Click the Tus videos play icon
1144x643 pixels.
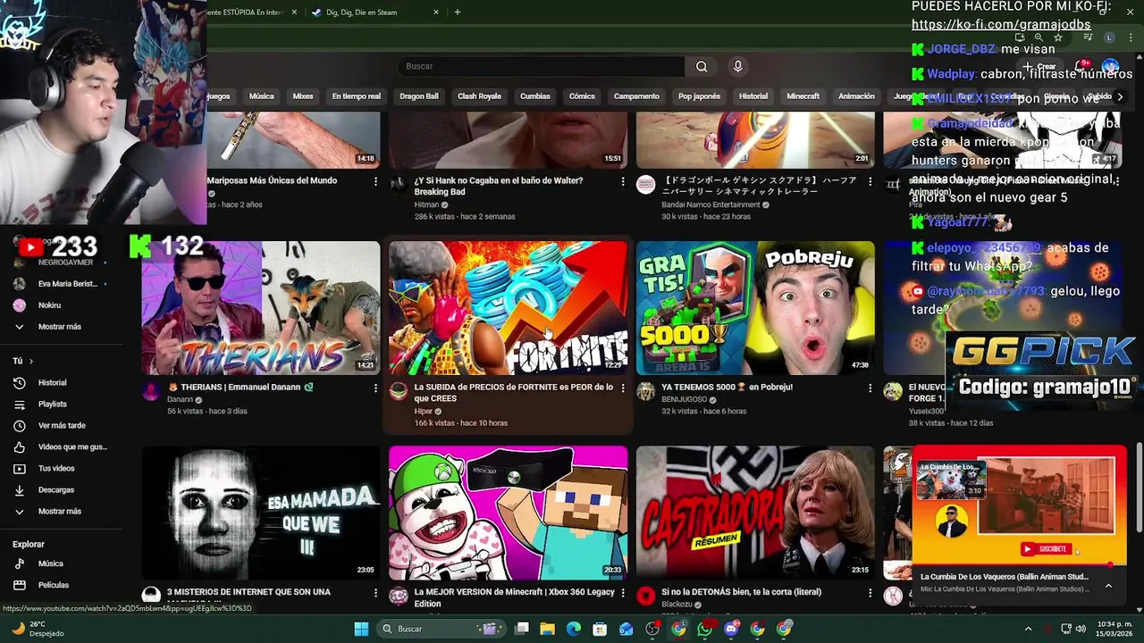20,469
